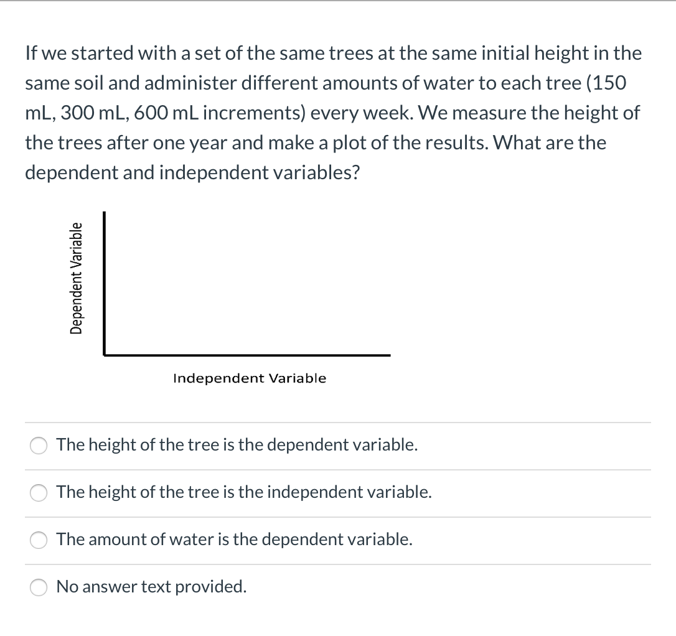This screenshot has height=636, width=676.
Task: Click the third answer's radio circle
Action: coord(38,541)
